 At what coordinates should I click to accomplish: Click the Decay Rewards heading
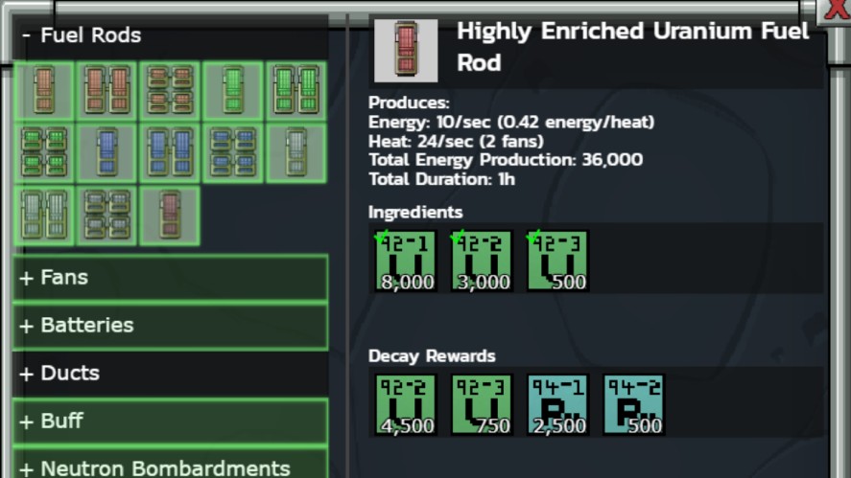(x=432, y=356)
